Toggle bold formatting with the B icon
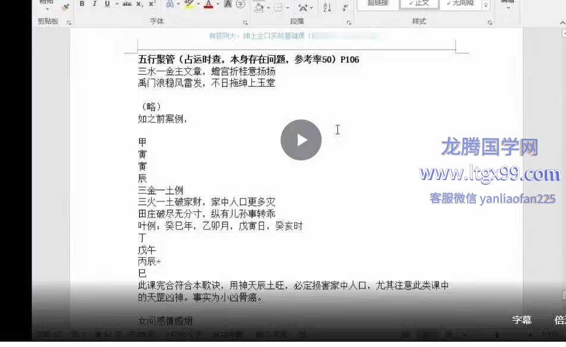This screenshot has height=347, width=566. 82,4
